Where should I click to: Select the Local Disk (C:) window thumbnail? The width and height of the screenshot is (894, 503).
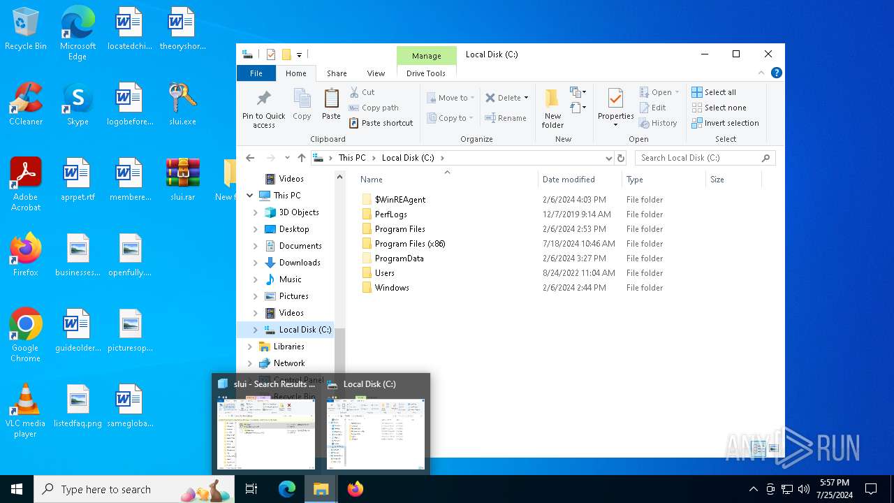pos(376,425)
